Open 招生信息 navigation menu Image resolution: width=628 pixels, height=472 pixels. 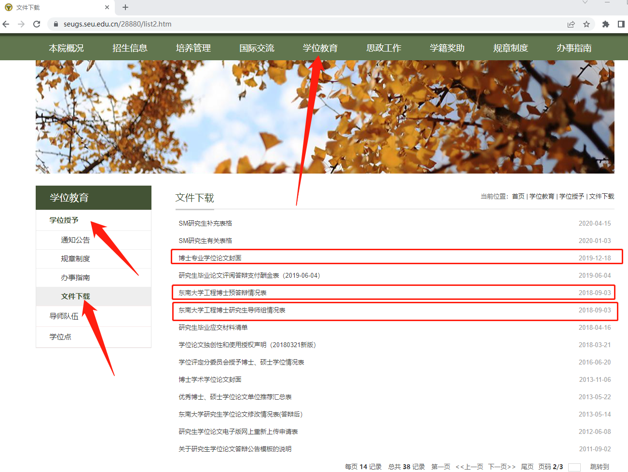tap(130, 48)
